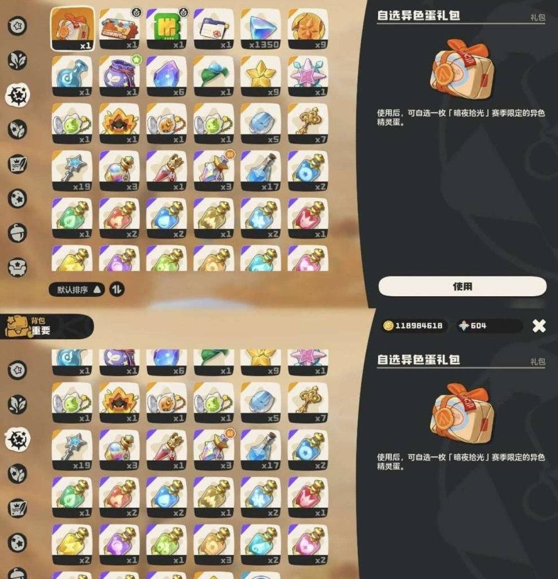The image size is (558, 579).
Task: Select the golden key item with x7
Action: tap(308, 124)
